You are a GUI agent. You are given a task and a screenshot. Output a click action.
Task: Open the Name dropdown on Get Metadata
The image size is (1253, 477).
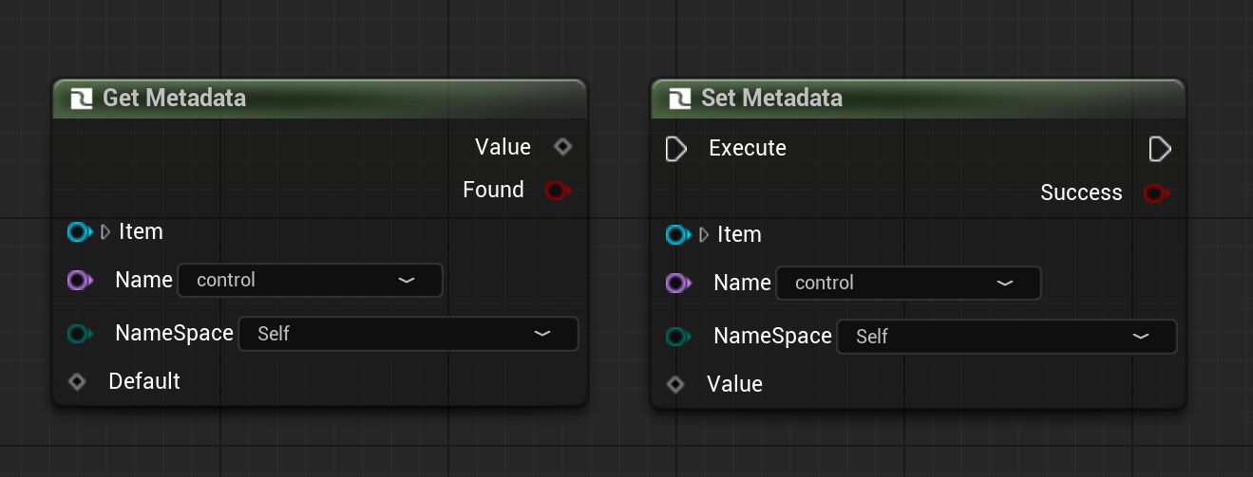click(310, 280)
